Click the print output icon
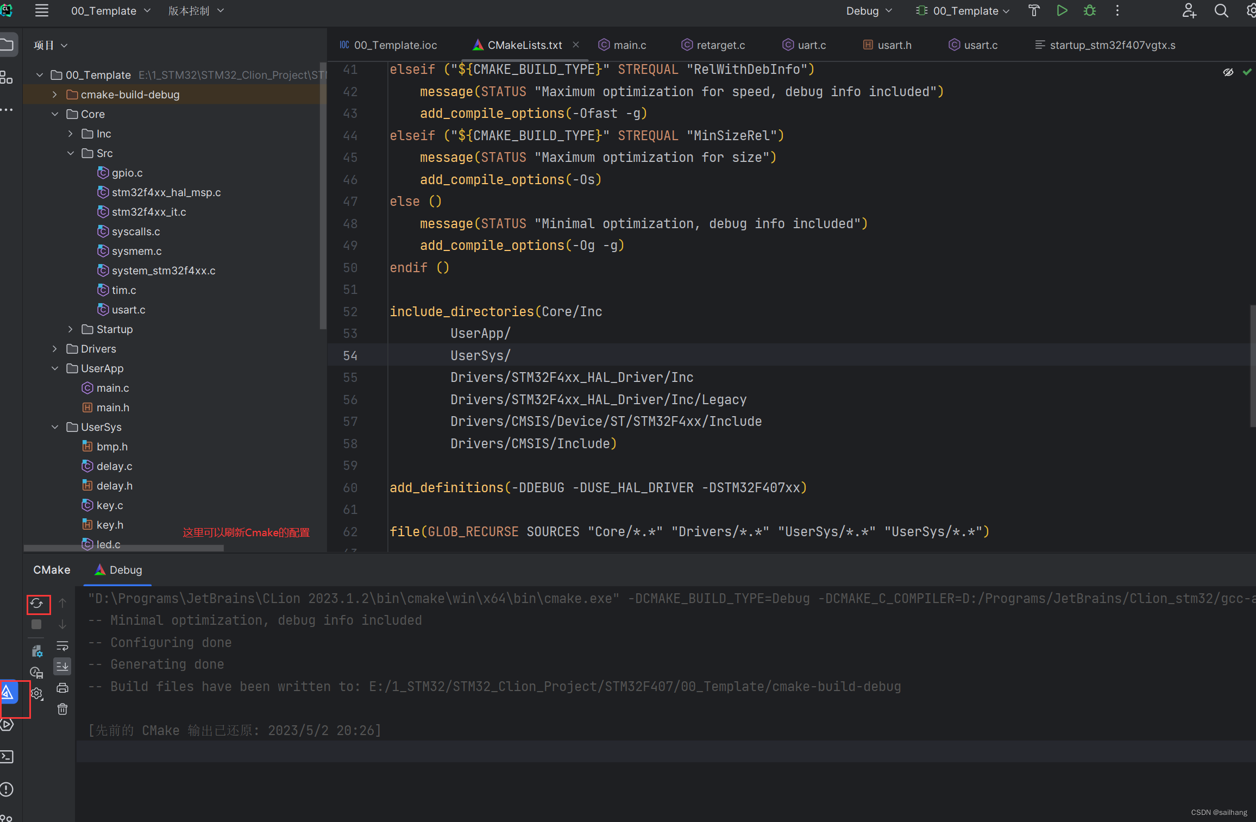1256x822 pixels. pos(62,688)
